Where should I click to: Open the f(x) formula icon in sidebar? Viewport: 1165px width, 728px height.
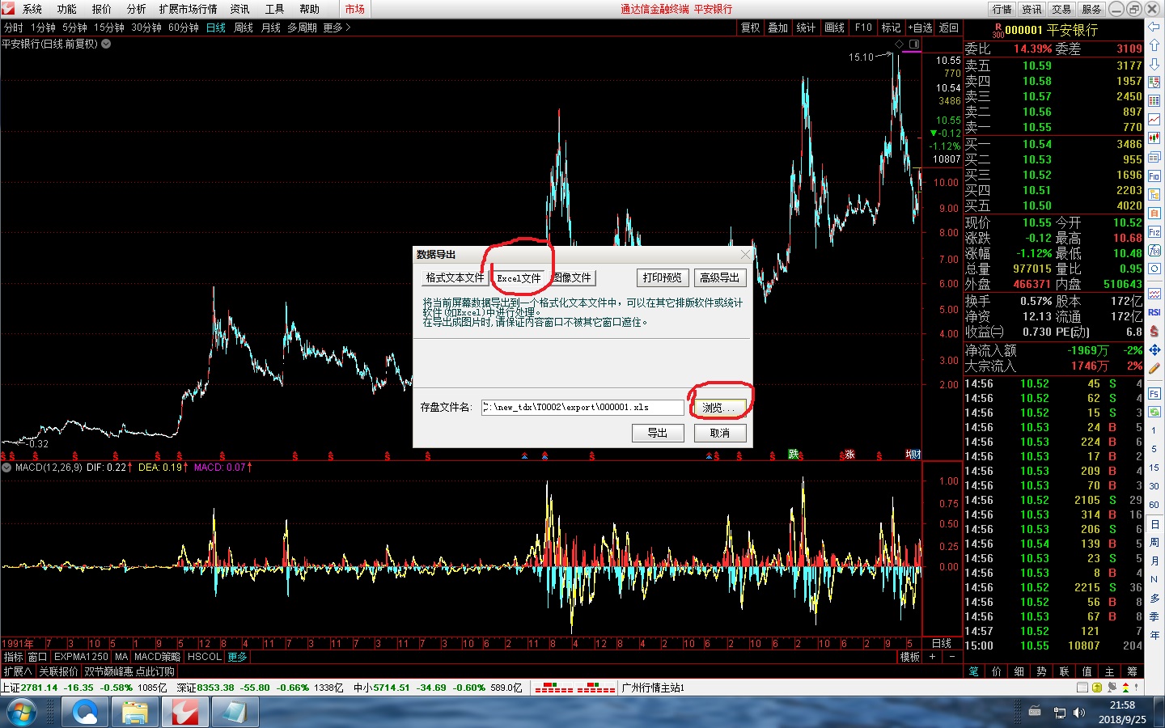1154,250
